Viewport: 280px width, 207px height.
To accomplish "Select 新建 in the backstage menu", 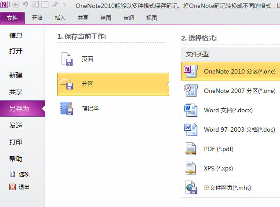I will 16,75.
